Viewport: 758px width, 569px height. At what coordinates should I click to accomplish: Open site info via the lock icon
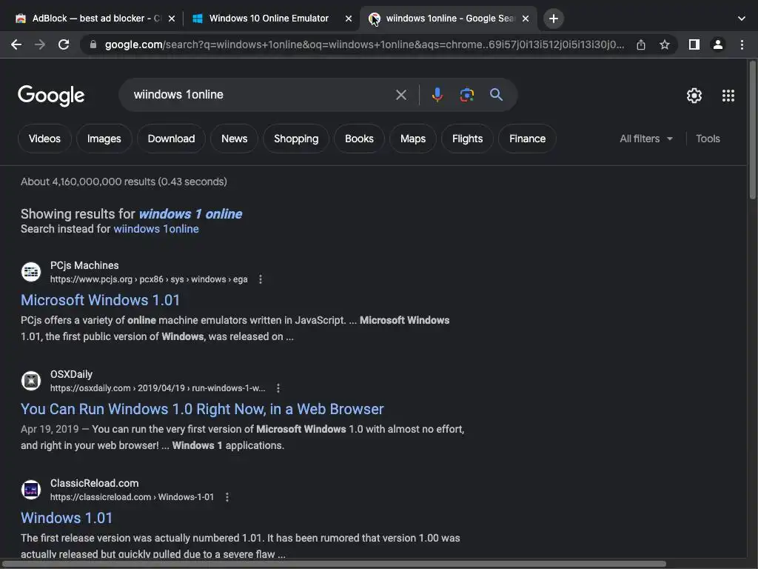93,44
